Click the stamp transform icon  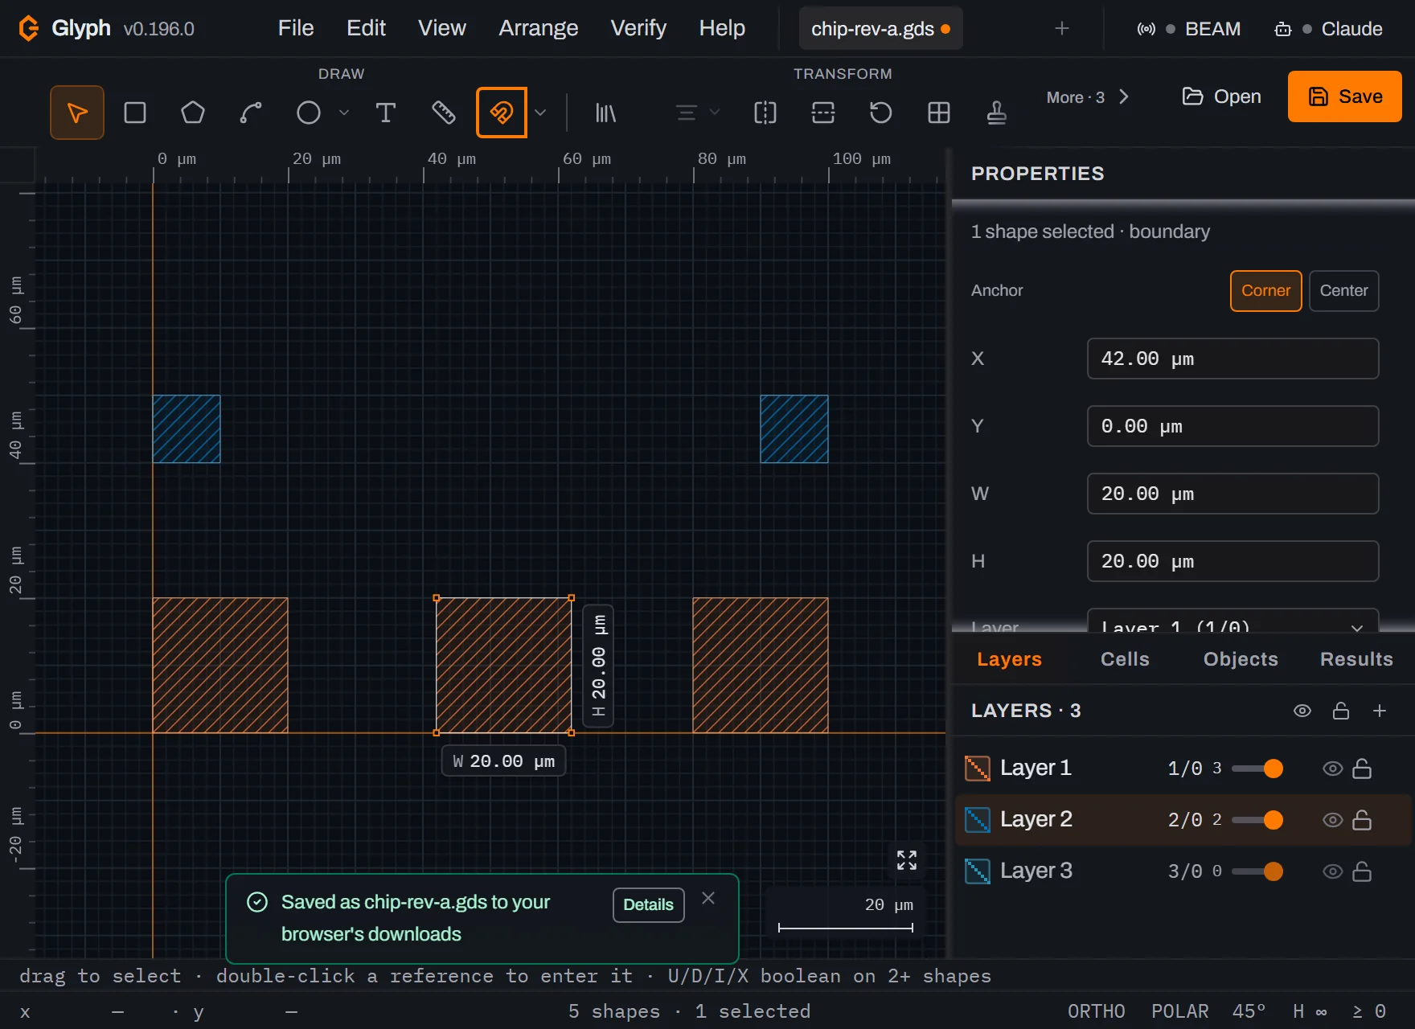pyautogui.click(x=997, y=113)
